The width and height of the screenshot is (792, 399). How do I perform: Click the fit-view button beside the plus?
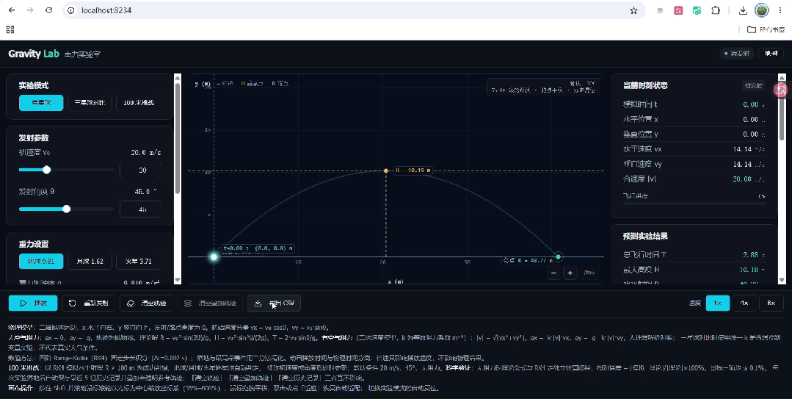(x=589, y=273)
